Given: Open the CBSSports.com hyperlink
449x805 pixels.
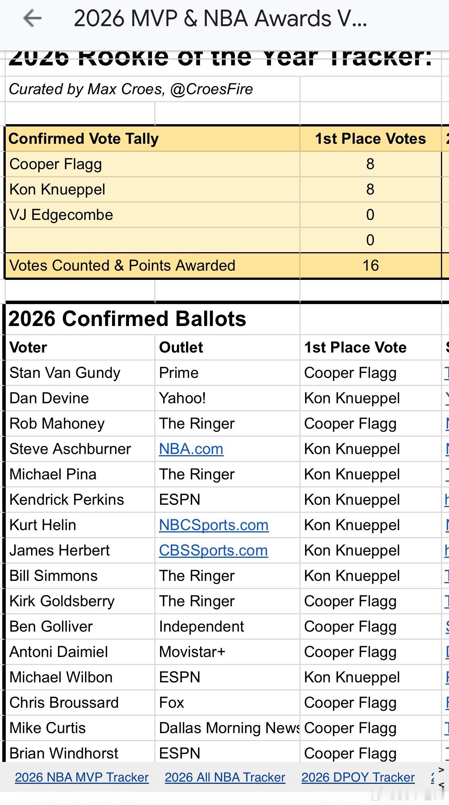Looking at the screenshot, I should (x=213, y=551).
